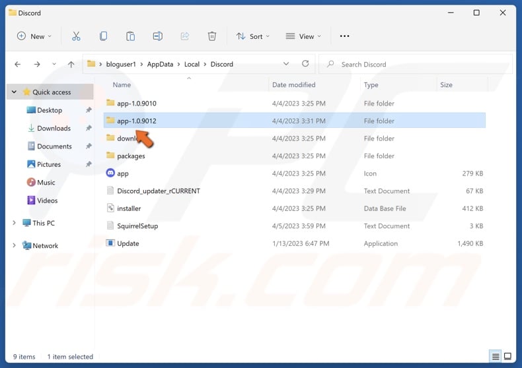Click the Search Discord field
Viewport: 522px width, 368px height.
coord(415,64)
